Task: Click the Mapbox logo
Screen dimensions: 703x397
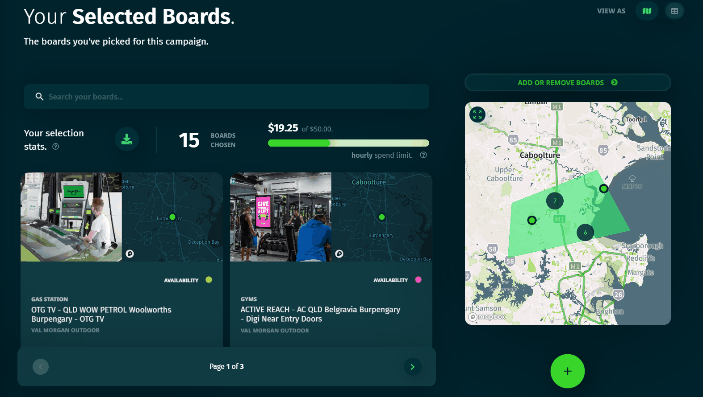Action: [487, 317]
